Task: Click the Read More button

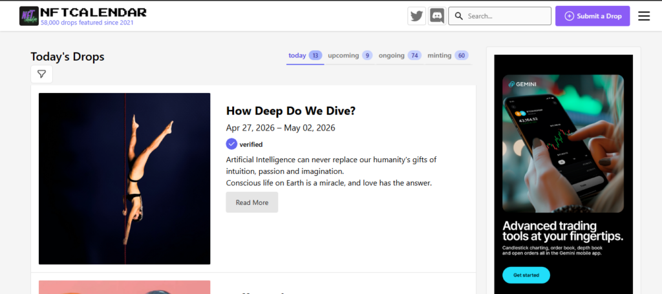Action: tap(252, 202)
